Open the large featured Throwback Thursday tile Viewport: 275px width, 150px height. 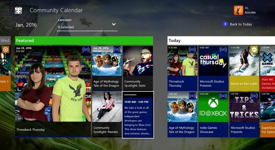(x=53, y=91)
